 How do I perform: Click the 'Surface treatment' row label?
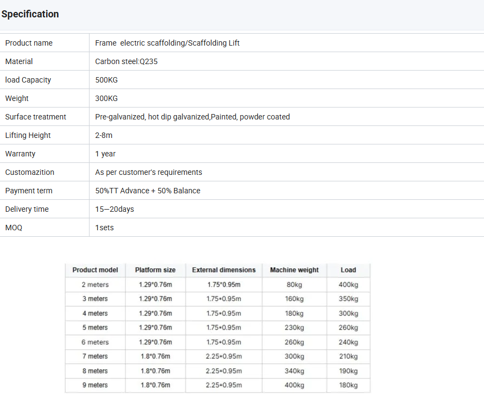pos(36,117)
